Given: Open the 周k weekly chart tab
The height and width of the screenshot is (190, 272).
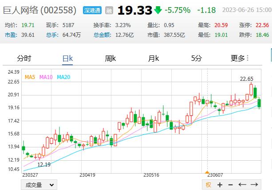Looking at the screenshot, I should pos(110,58).
